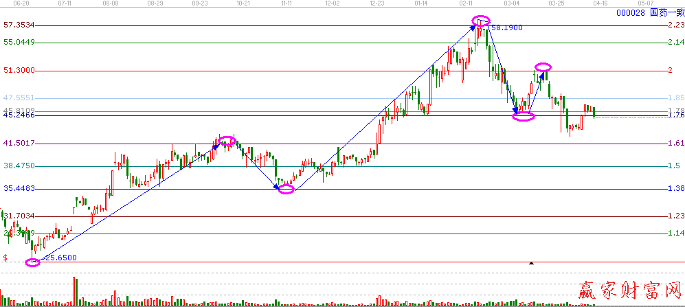
Task: Click the 57.3534 price level label
Action: tap(19, 25)
